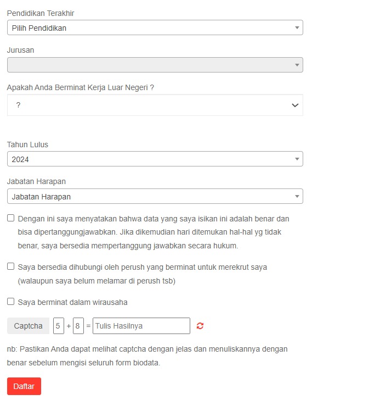Click the Apakah Anda Berminat Kerja Luar Negeri label
The image size is (369, 400).
81,87
